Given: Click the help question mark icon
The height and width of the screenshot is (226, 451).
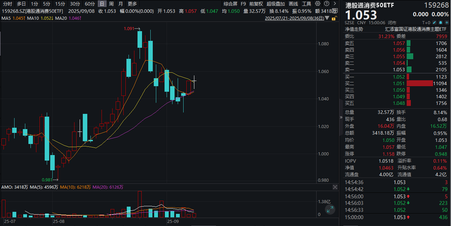Looking at the screenshot, I should [x=326, y=4].
